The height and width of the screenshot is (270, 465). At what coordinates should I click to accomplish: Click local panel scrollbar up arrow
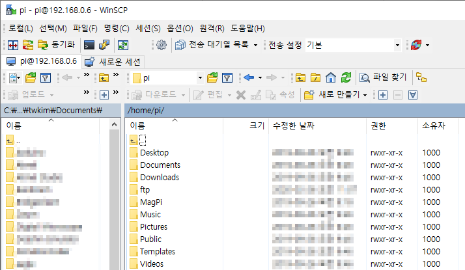pos(114,125)
